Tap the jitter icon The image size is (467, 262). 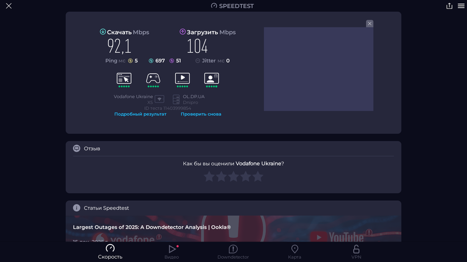coord(198,61)
